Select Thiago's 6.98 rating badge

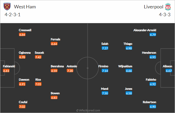(x=129, y=48)
